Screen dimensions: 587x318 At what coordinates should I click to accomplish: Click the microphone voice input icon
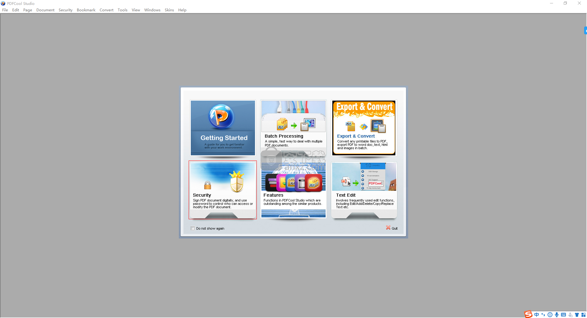[x=557, y=315]
